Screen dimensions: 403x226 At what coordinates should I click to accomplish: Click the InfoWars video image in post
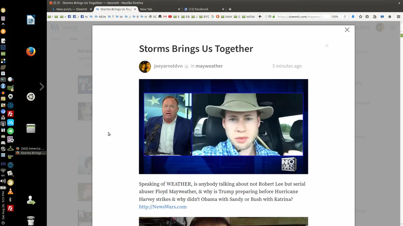point(224,126)
